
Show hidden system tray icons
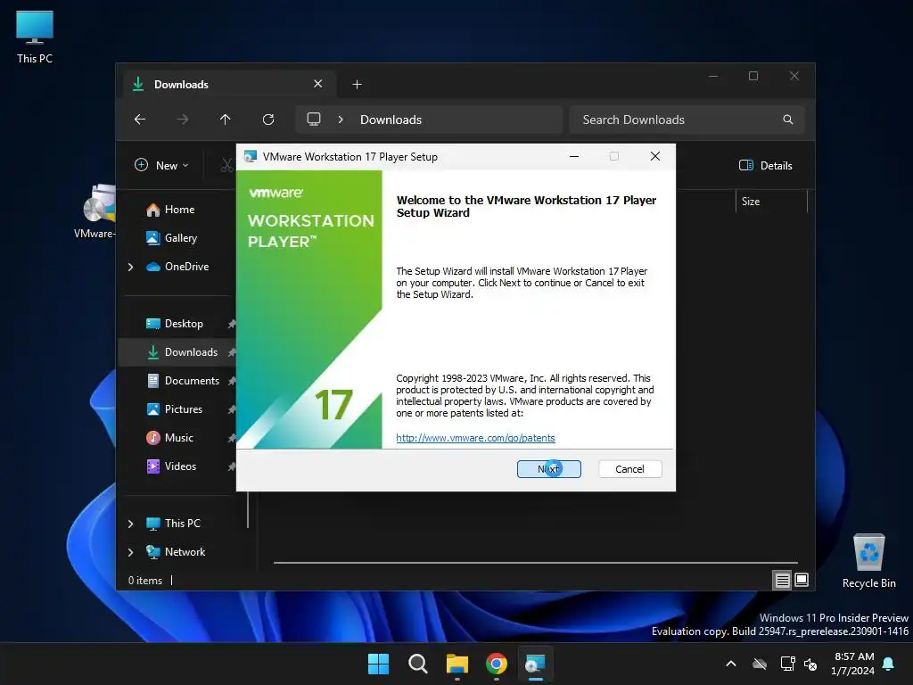click(x=731, y=664)
